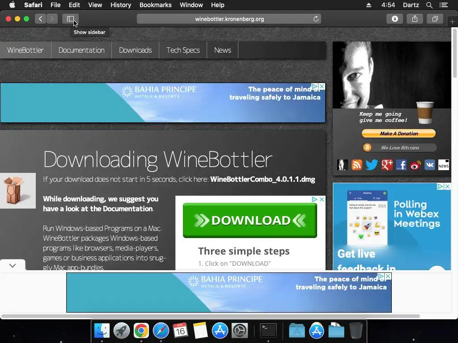Close the top Bahia Principe banner ad
The width and height of the screenshot is (458, 343).
coord(322,87)
